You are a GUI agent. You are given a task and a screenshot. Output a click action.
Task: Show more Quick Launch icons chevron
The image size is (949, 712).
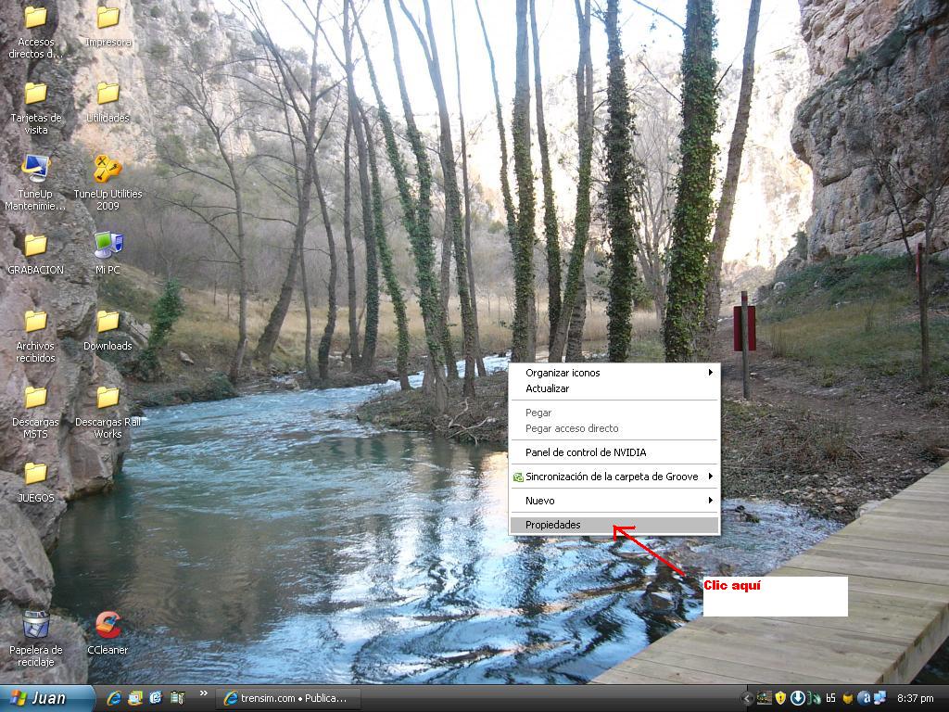(203, 693)
